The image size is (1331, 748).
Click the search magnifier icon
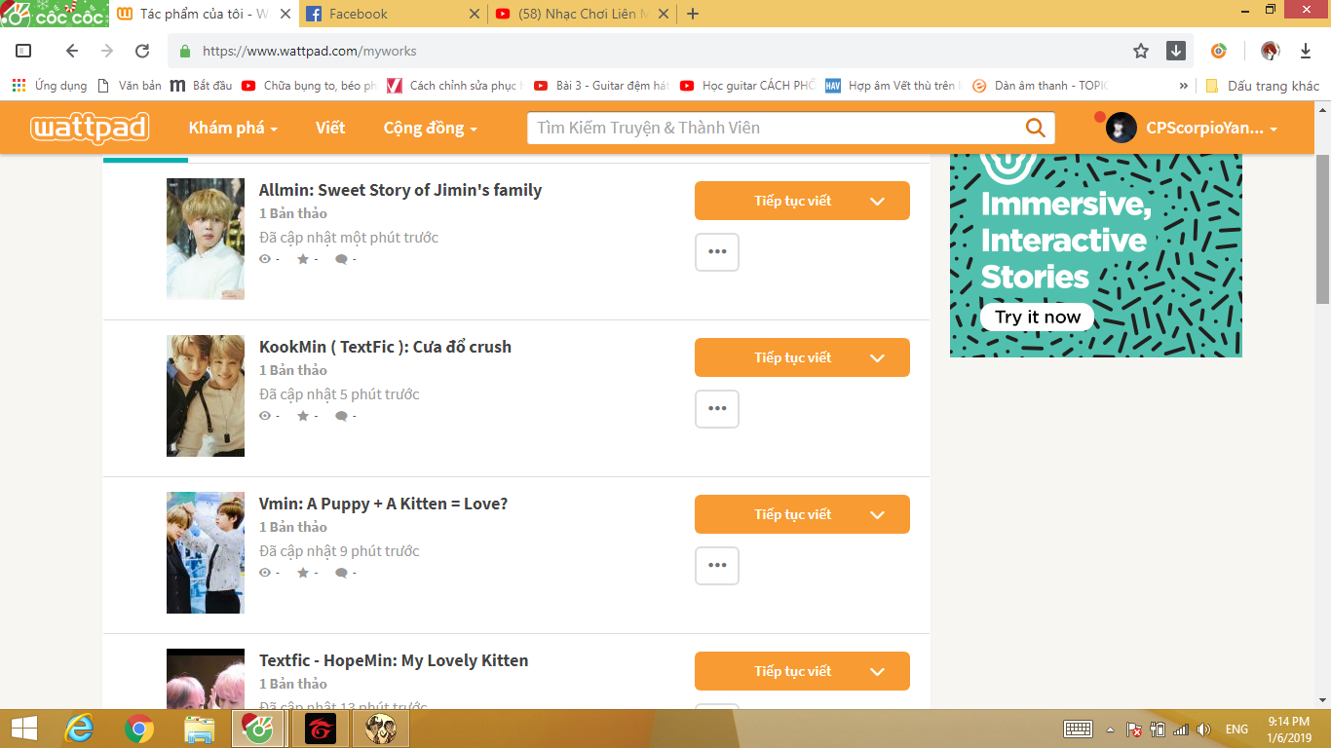point(1035,128)
